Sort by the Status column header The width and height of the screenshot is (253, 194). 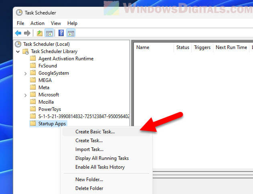point(183,47)
